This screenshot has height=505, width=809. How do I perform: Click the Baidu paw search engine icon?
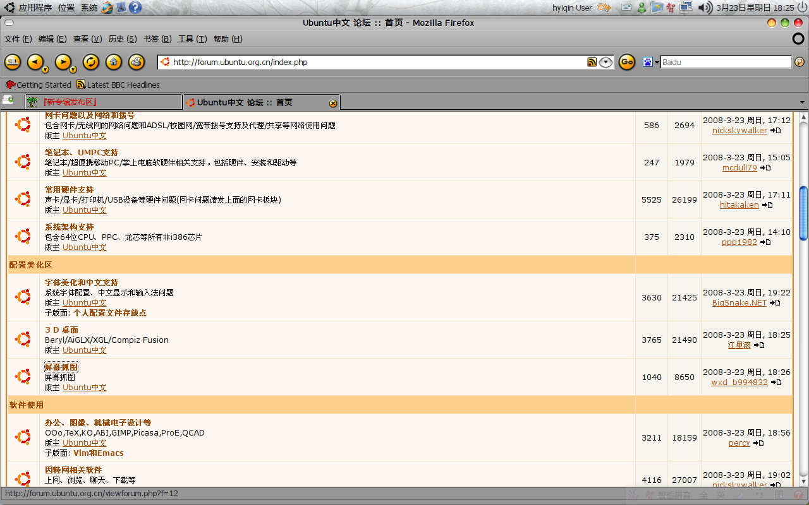648,62
